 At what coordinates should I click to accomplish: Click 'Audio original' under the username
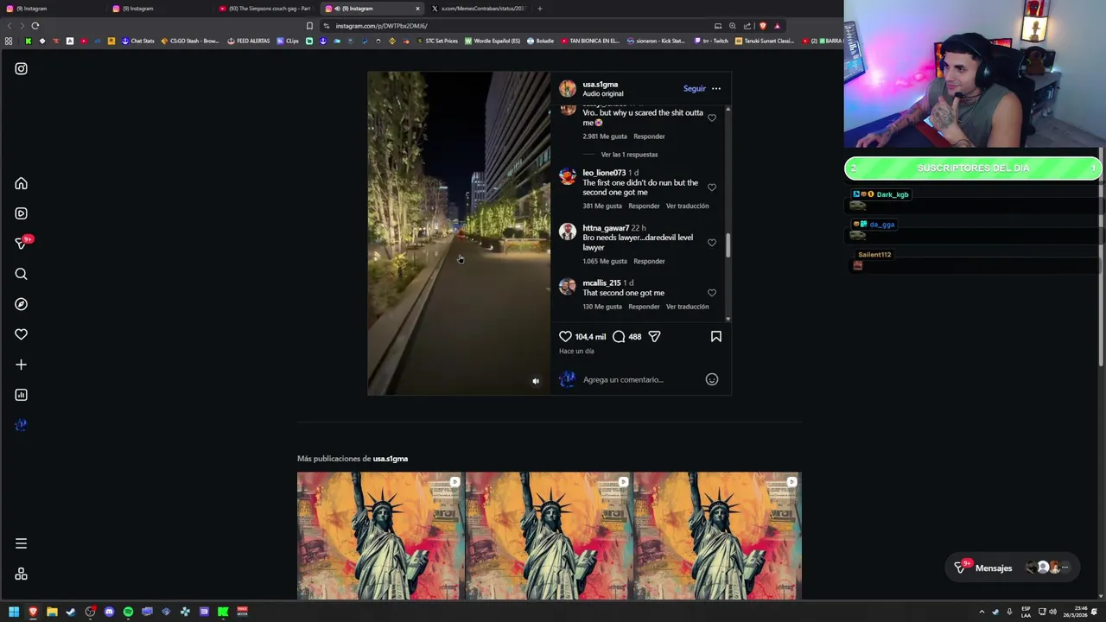pyautogui.click(x=603, y=93)
